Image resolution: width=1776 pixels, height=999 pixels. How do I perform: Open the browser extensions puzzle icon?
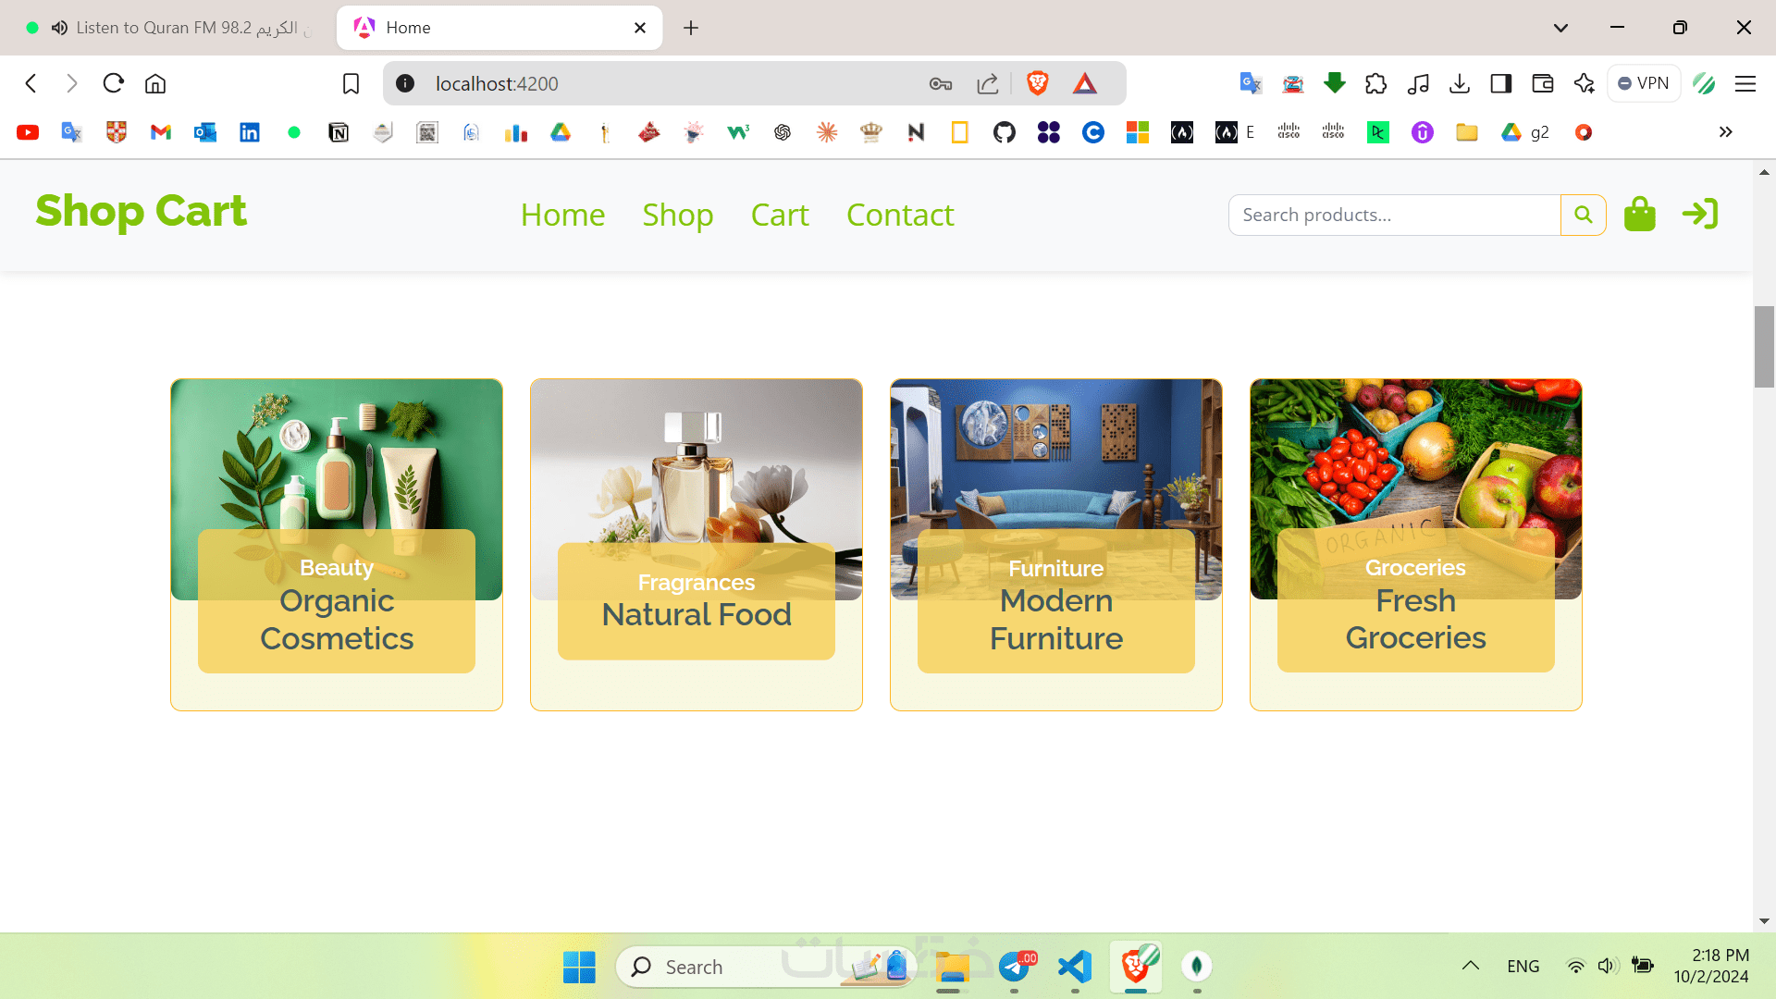point(1375,83)
